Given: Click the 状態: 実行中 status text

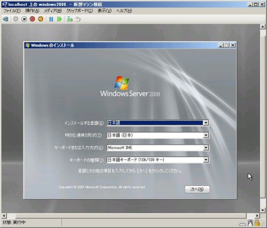Looking at the screenshot, I should pyautogui.click(x=14, y=222).
